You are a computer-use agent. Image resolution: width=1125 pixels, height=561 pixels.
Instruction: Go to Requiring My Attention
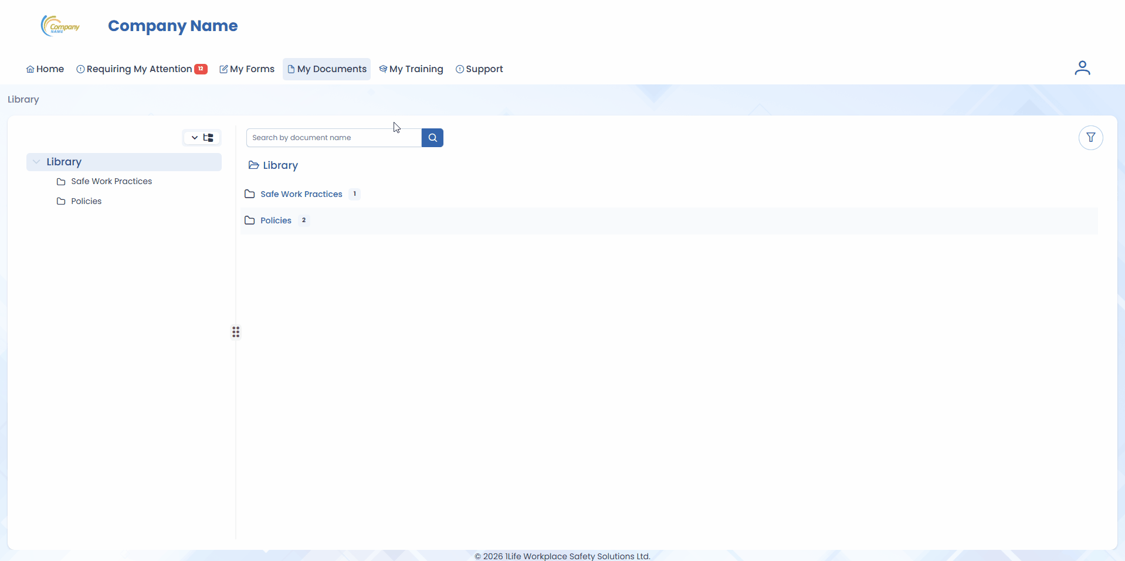pyautogui.click(x=135, y=69)
